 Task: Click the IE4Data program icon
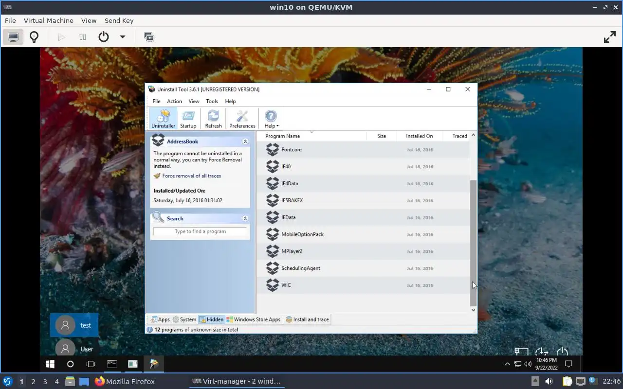(273, 184)
